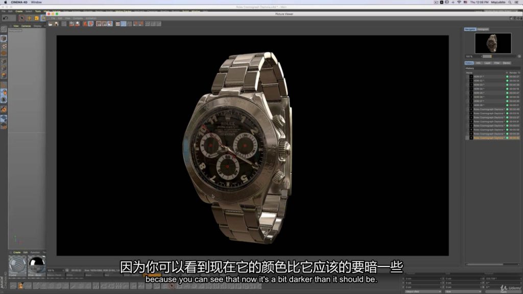Click the 100% zoom field in Navigator
Image resolution: width=523 pixels, height=294 pixels.
tap(472, 56)
